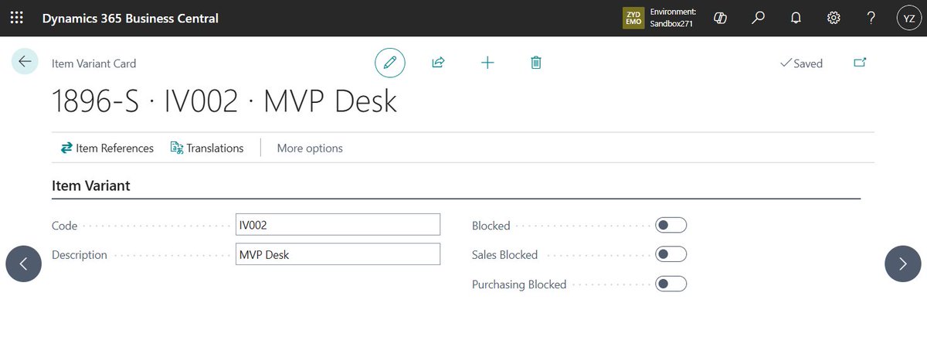The height and width of the screenshot is (361, 927).
Task: Go to the previous record
Action: 23,264
